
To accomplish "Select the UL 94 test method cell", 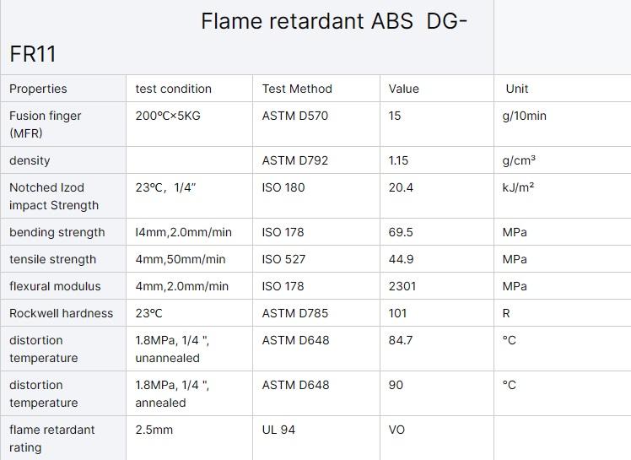I will [x=278, y=430].
